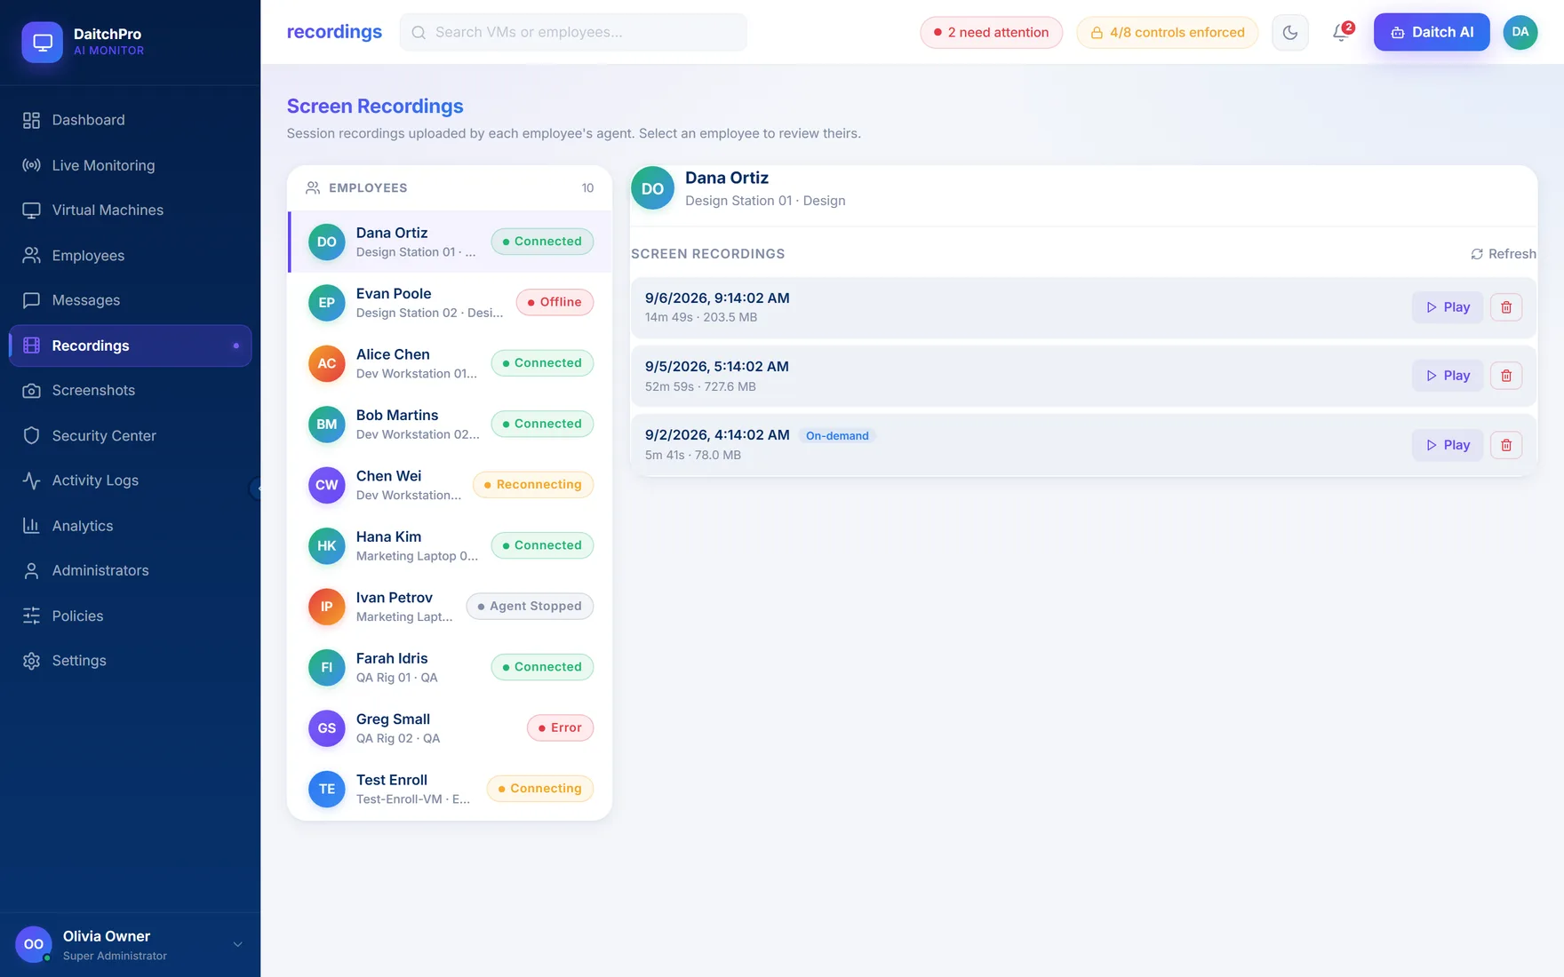Click the DaitchPro monitor logo icon
This screenshot has height=977, width=1564.
pyautogui.click(x=42, y=42)
